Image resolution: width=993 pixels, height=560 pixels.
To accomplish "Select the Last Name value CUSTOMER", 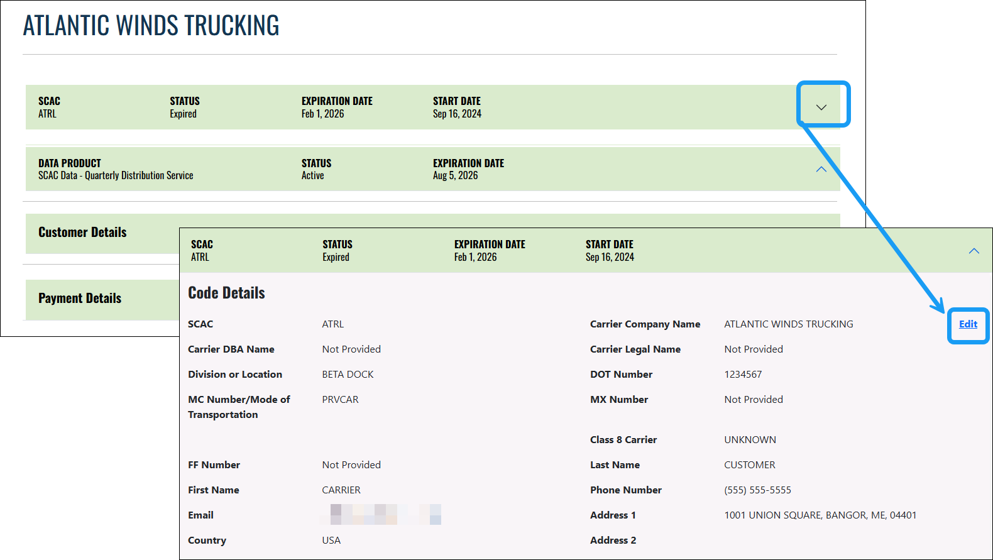I will 749,465.
